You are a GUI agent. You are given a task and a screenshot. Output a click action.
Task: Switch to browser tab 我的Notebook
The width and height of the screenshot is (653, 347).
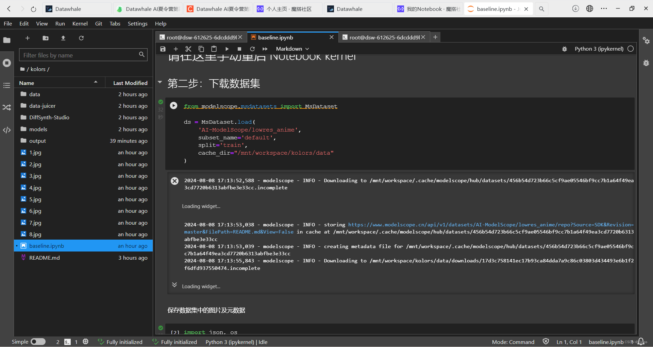coord(429,9)
